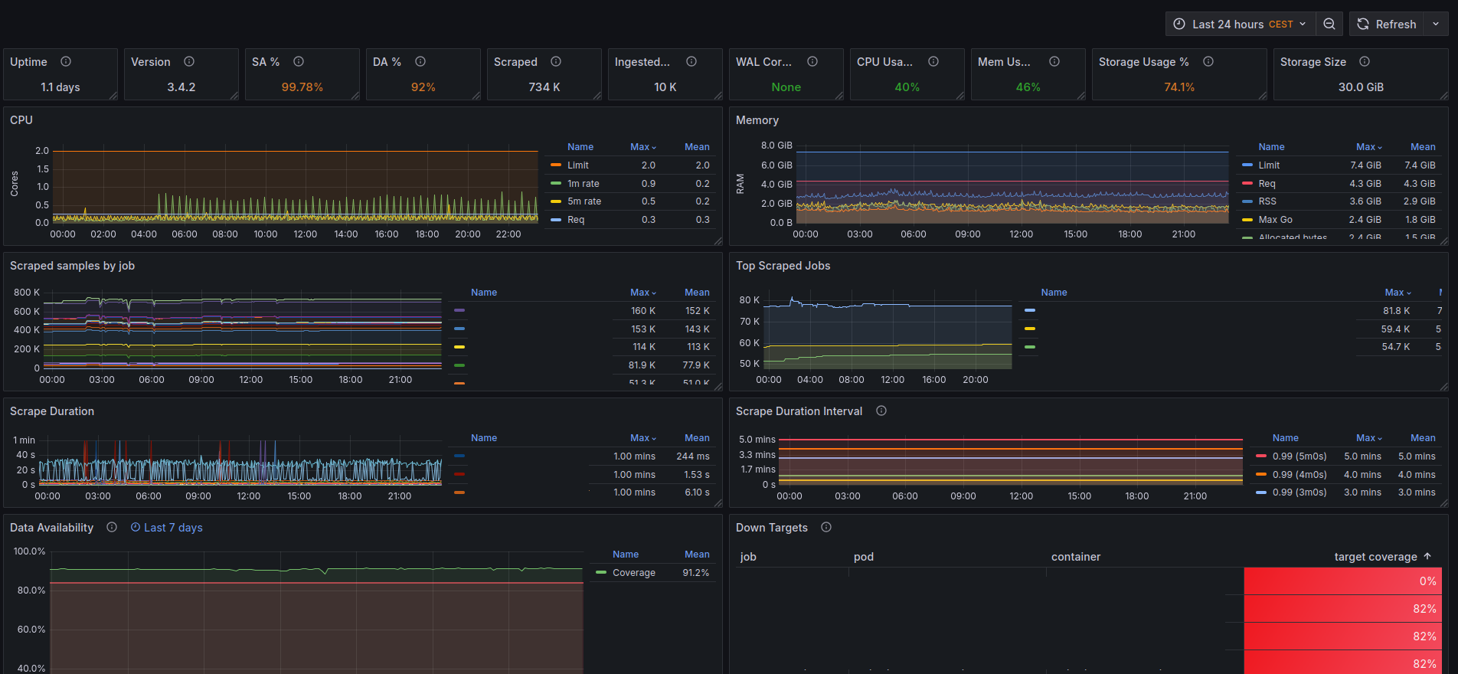The height and width of the screenshot is (674, 1458).
Task: Open the Top Scraped Jobs panel menu
Action: (x=783, y=266)
